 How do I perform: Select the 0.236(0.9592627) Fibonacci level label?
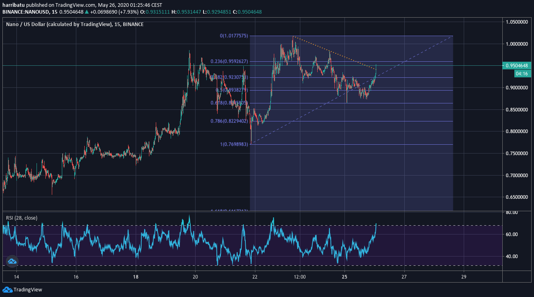229,62
